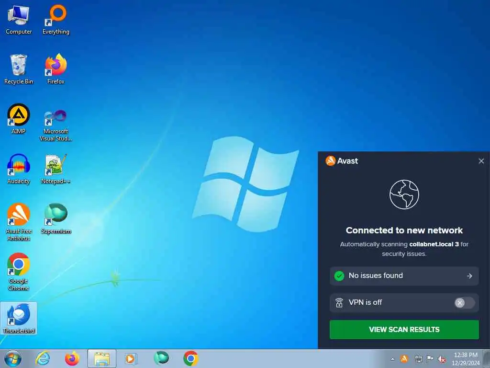Viewport: 490px width, 368px height.
Task: Click the taskbar clock showing 12:38 PM
Action: pos(466,358)
